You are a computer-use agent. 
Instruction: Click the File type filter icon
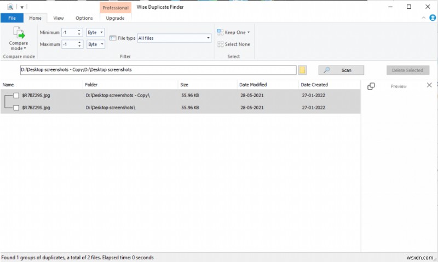(113, 38)
